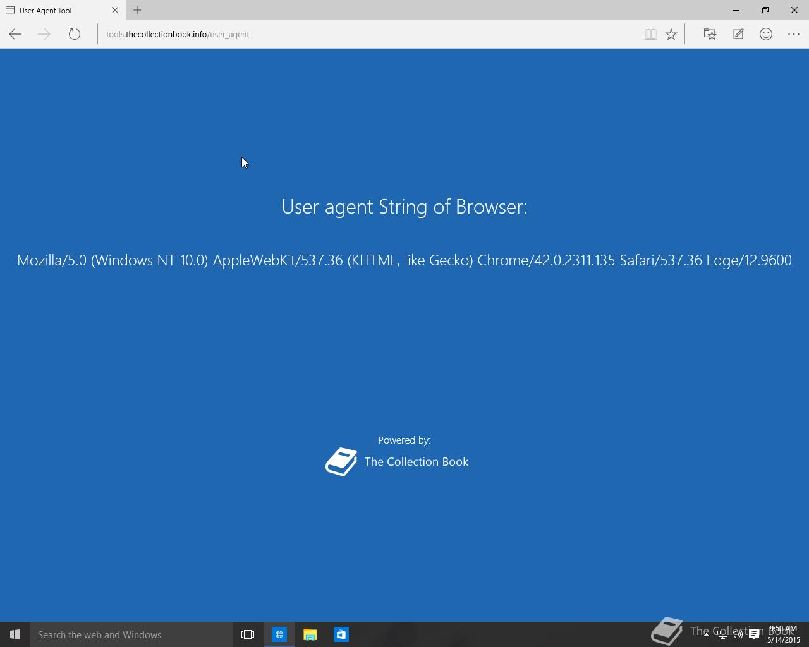Viewport: 809px width, 647px height.
Task: Click the user agent string text
Action: (x=404, y=260)
